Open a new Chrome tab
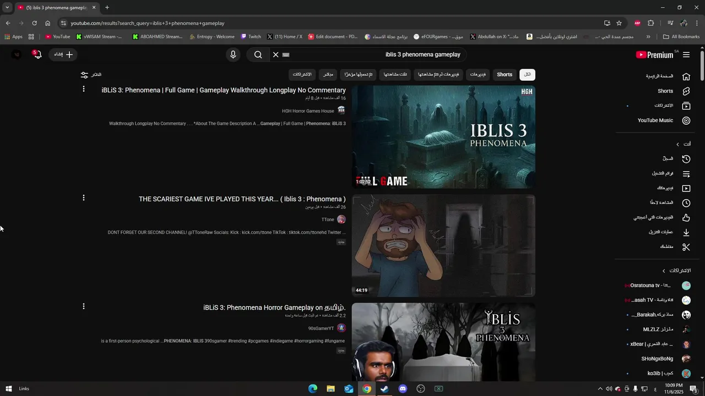Viewport: 705px width, 396px height. pyautogui.click(x=107, y=8)
